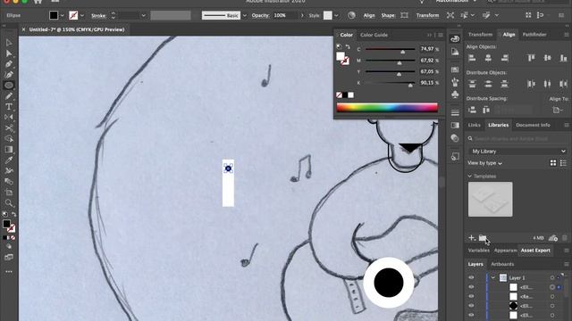Select the Pencil tool
The image size is (572, 321).
coord(9,96)
